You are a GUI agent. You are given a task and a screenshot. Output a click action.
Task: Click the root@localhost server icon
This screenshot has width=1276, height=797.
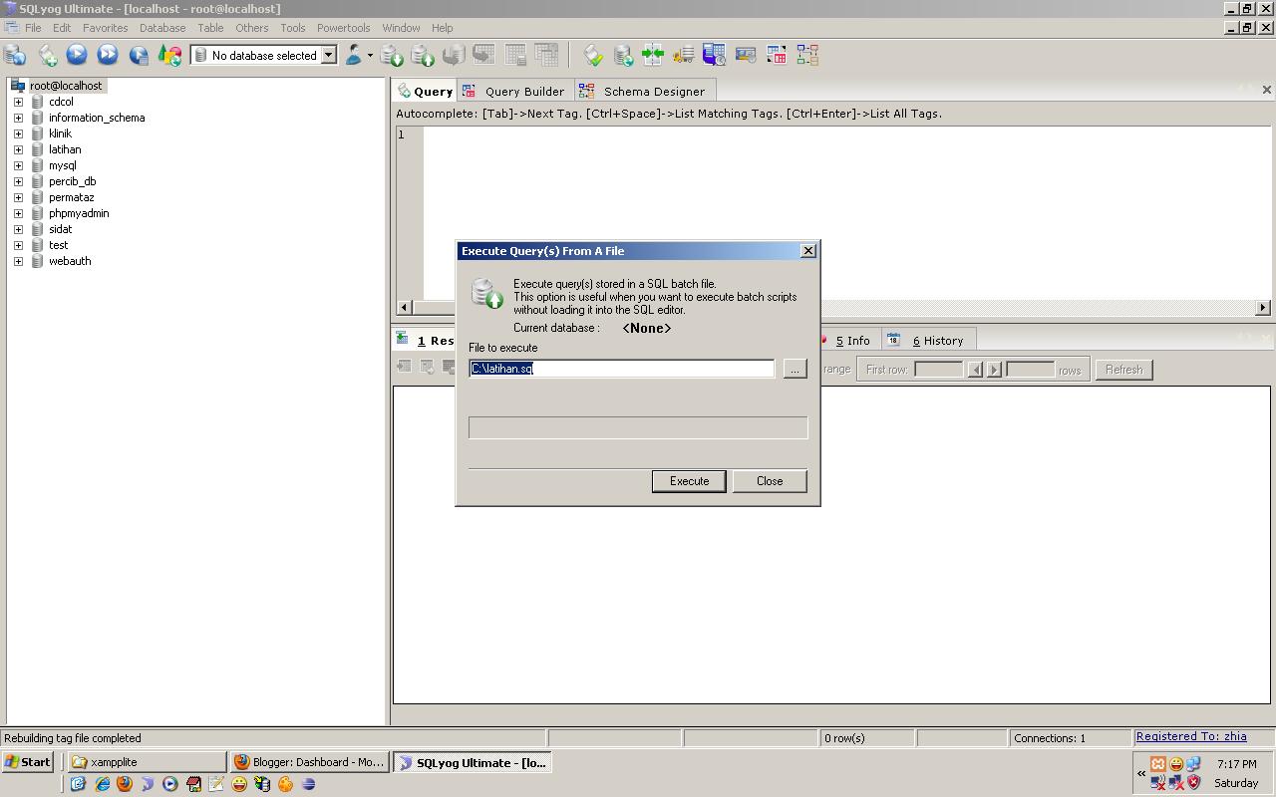coord(18,86)
